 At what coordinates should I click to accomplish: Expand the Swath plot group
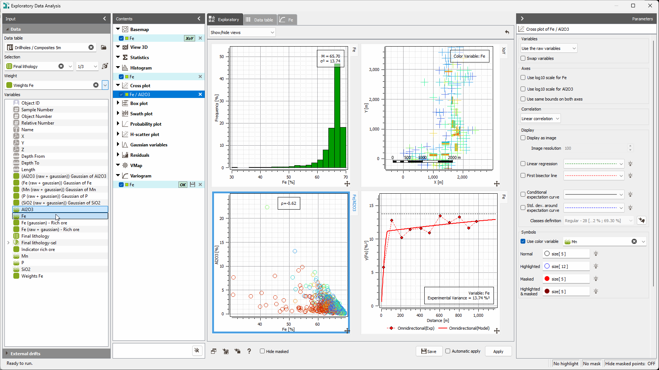tap(118, 113)
